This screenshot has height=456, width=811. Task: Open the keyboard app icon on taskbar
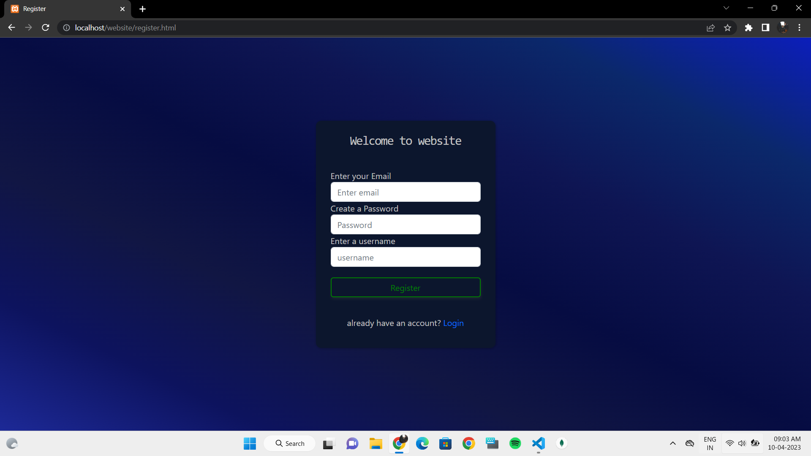tap(492, 443)
